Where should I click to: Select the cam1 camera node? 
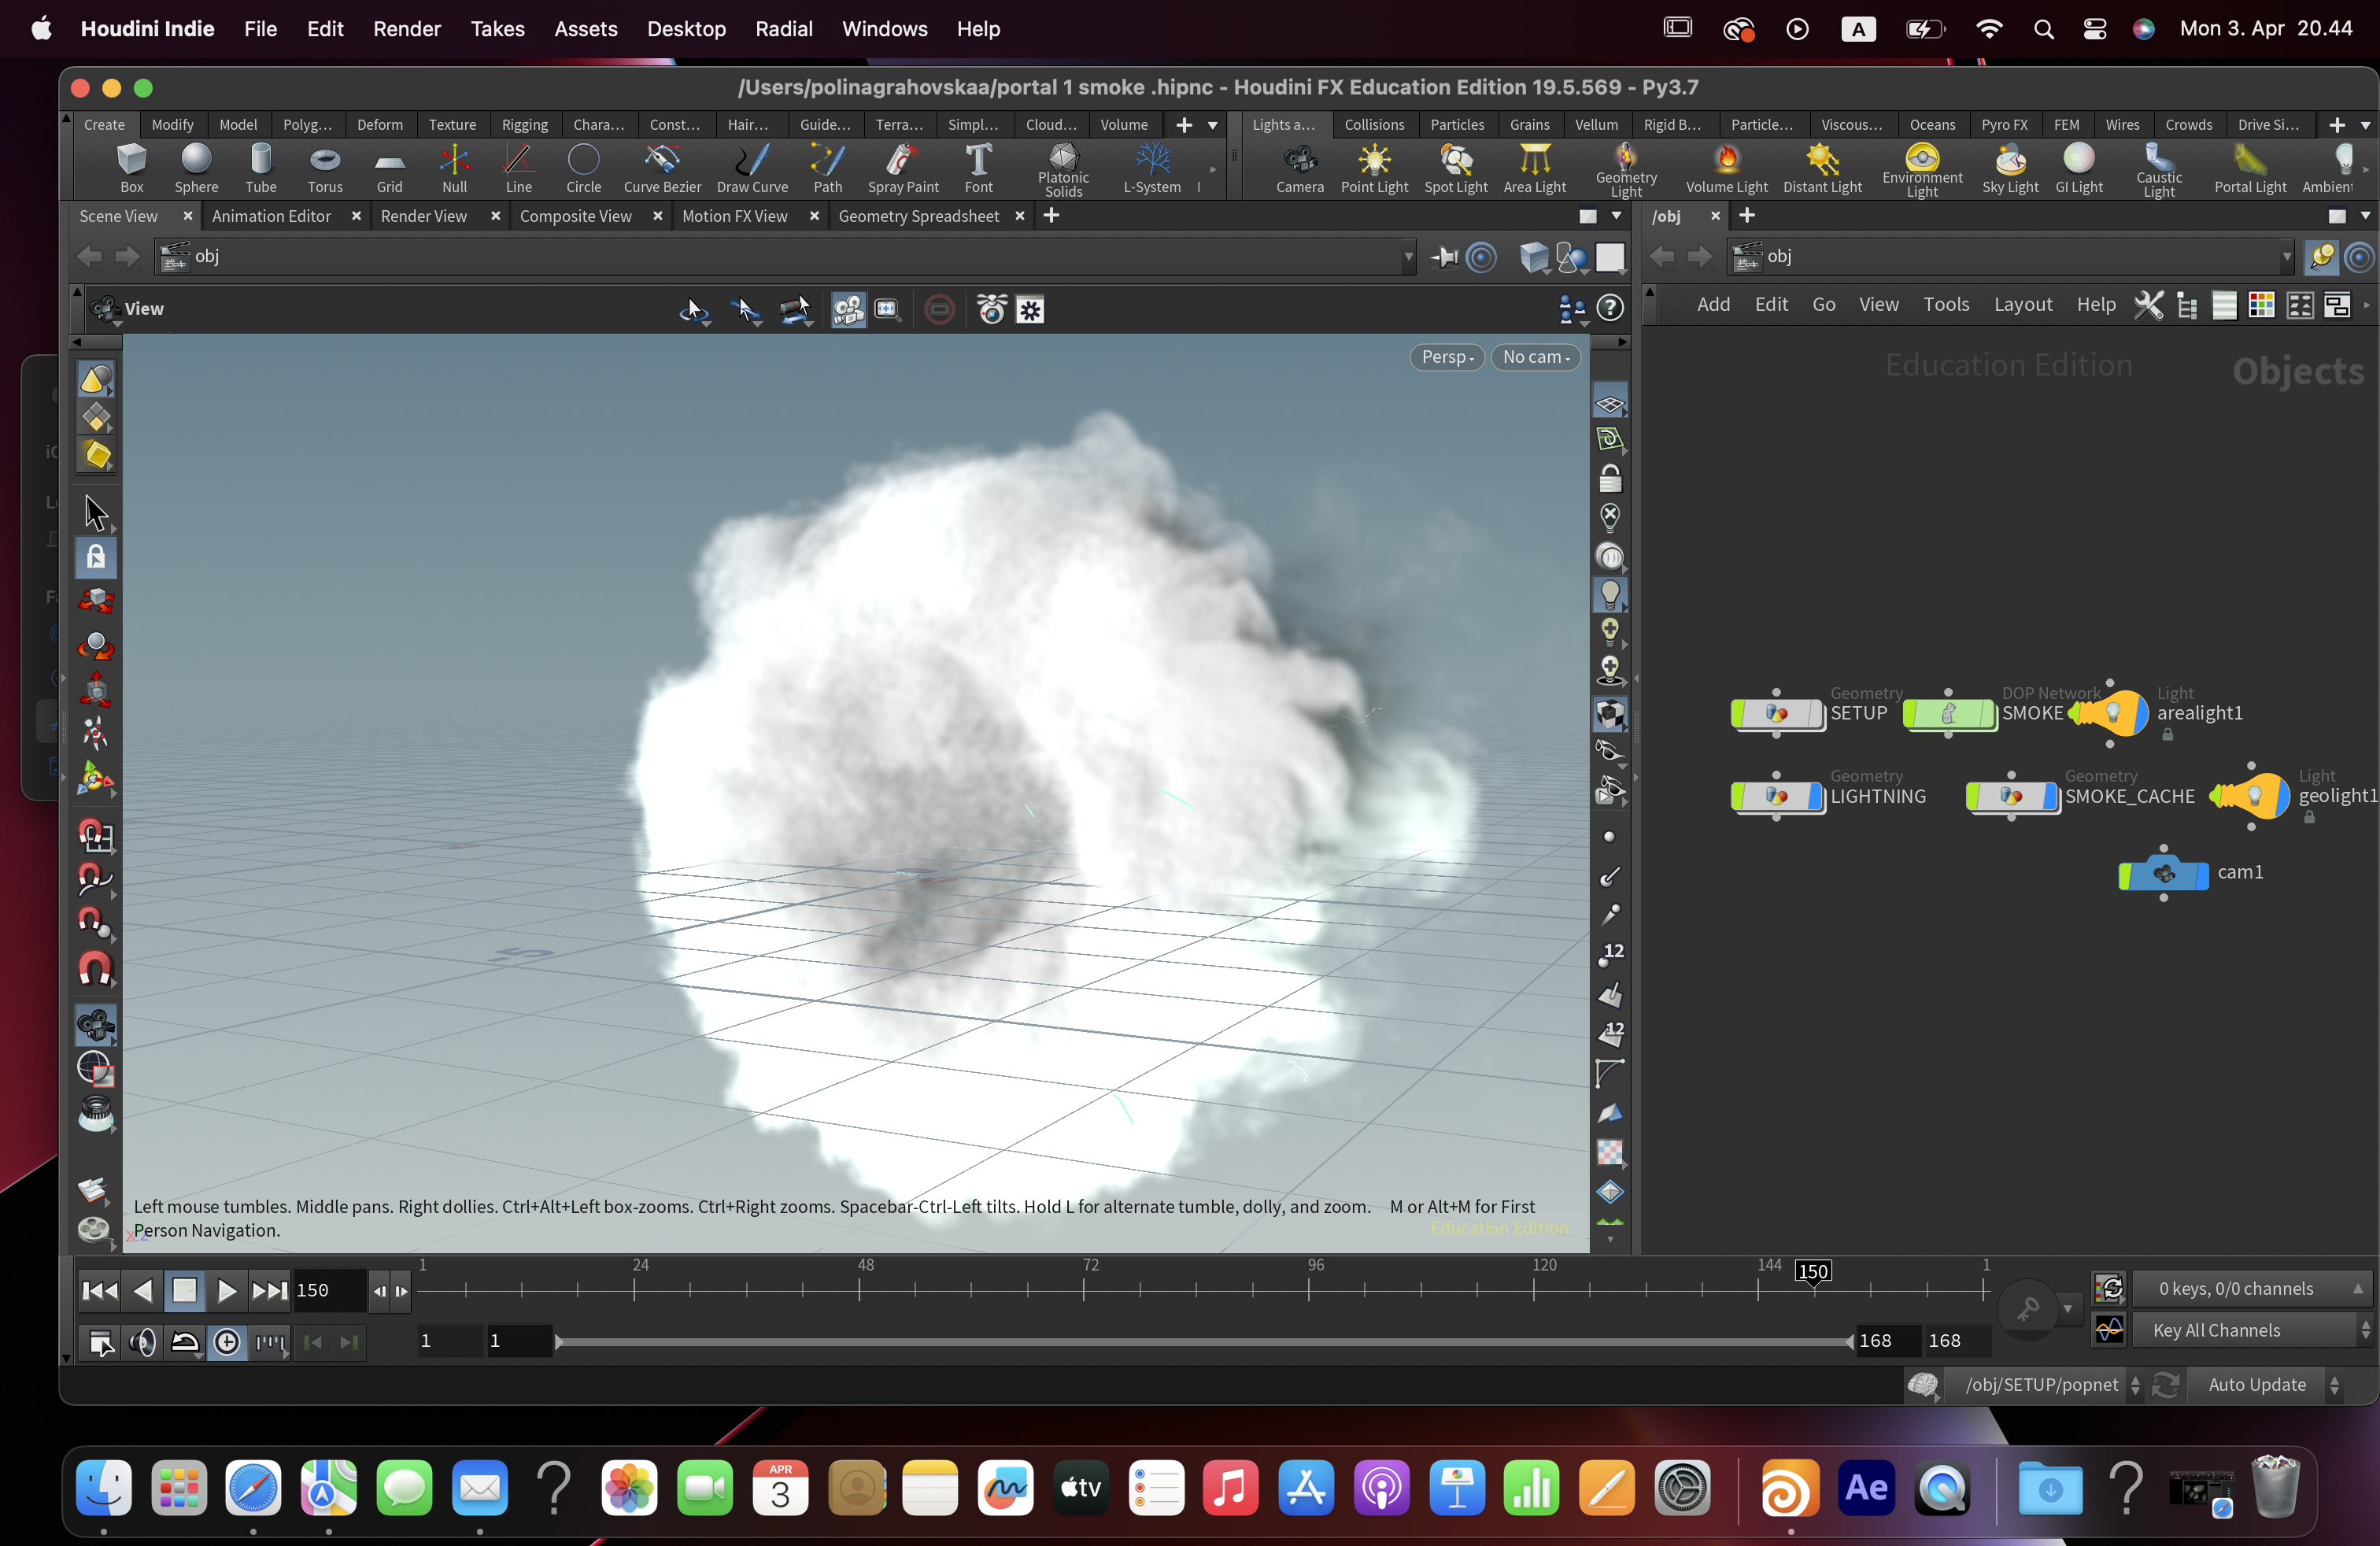coord(2163,873)
